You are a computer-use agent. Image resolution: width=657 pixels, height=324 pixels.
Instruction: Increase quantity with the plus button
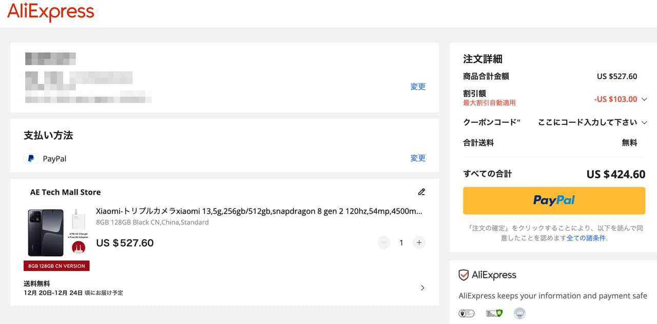(x=419, y=243)
